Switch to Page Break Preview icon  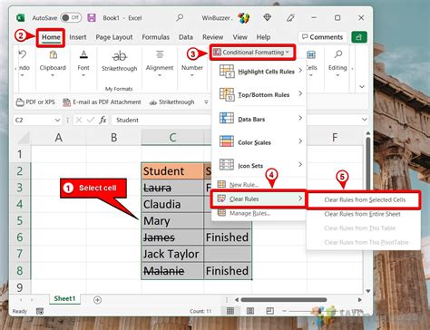269,311
